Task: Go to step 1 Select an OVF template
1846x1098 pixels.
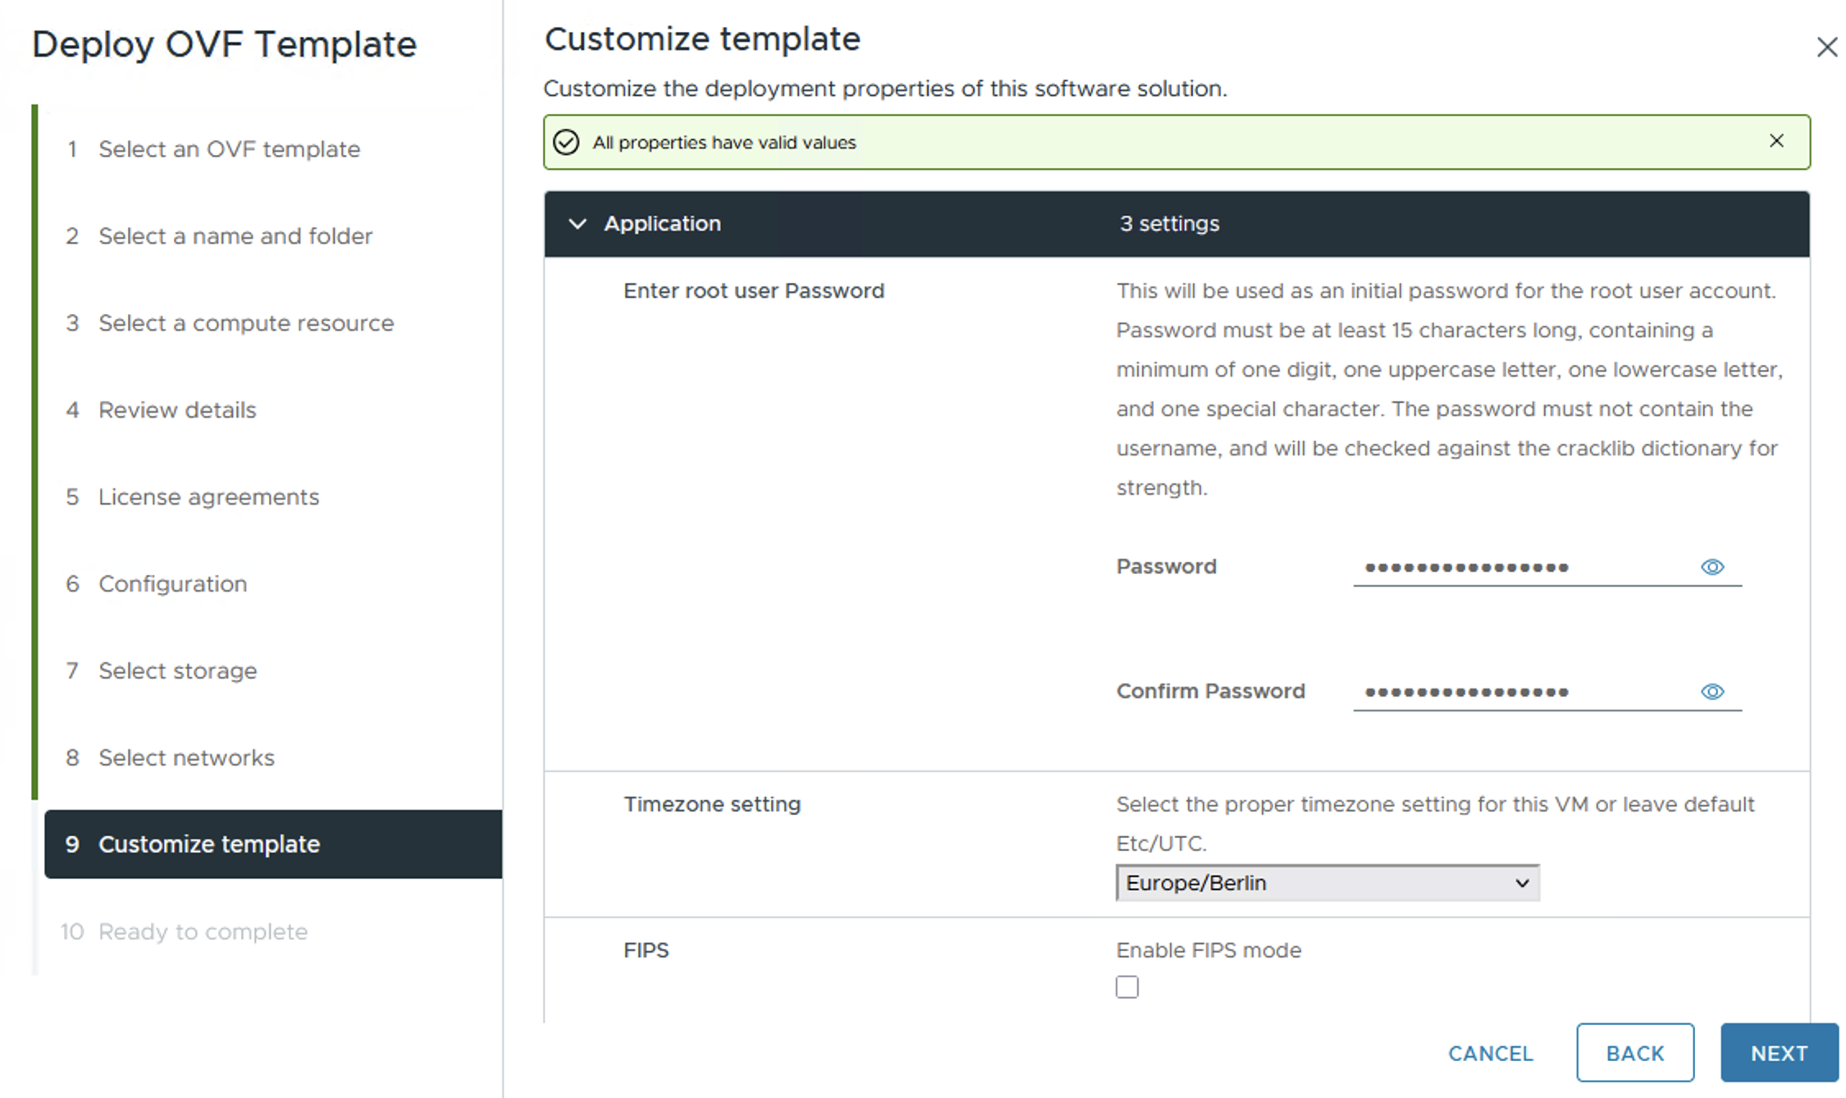Action: click(x=229, y=149)
